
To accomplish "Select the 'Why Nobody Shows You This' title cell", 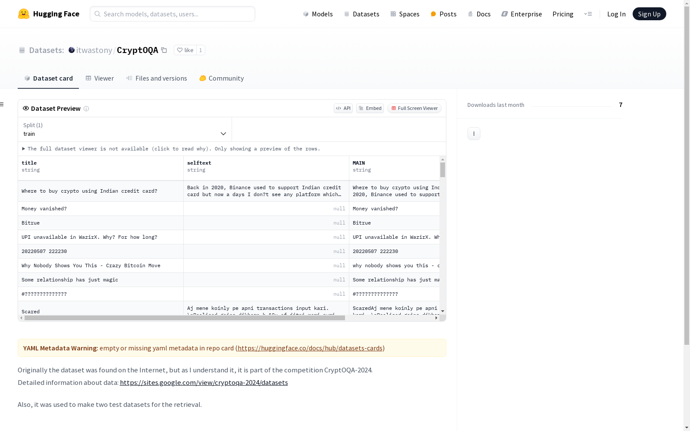I will pyautogui.click(x=101, y=265).
